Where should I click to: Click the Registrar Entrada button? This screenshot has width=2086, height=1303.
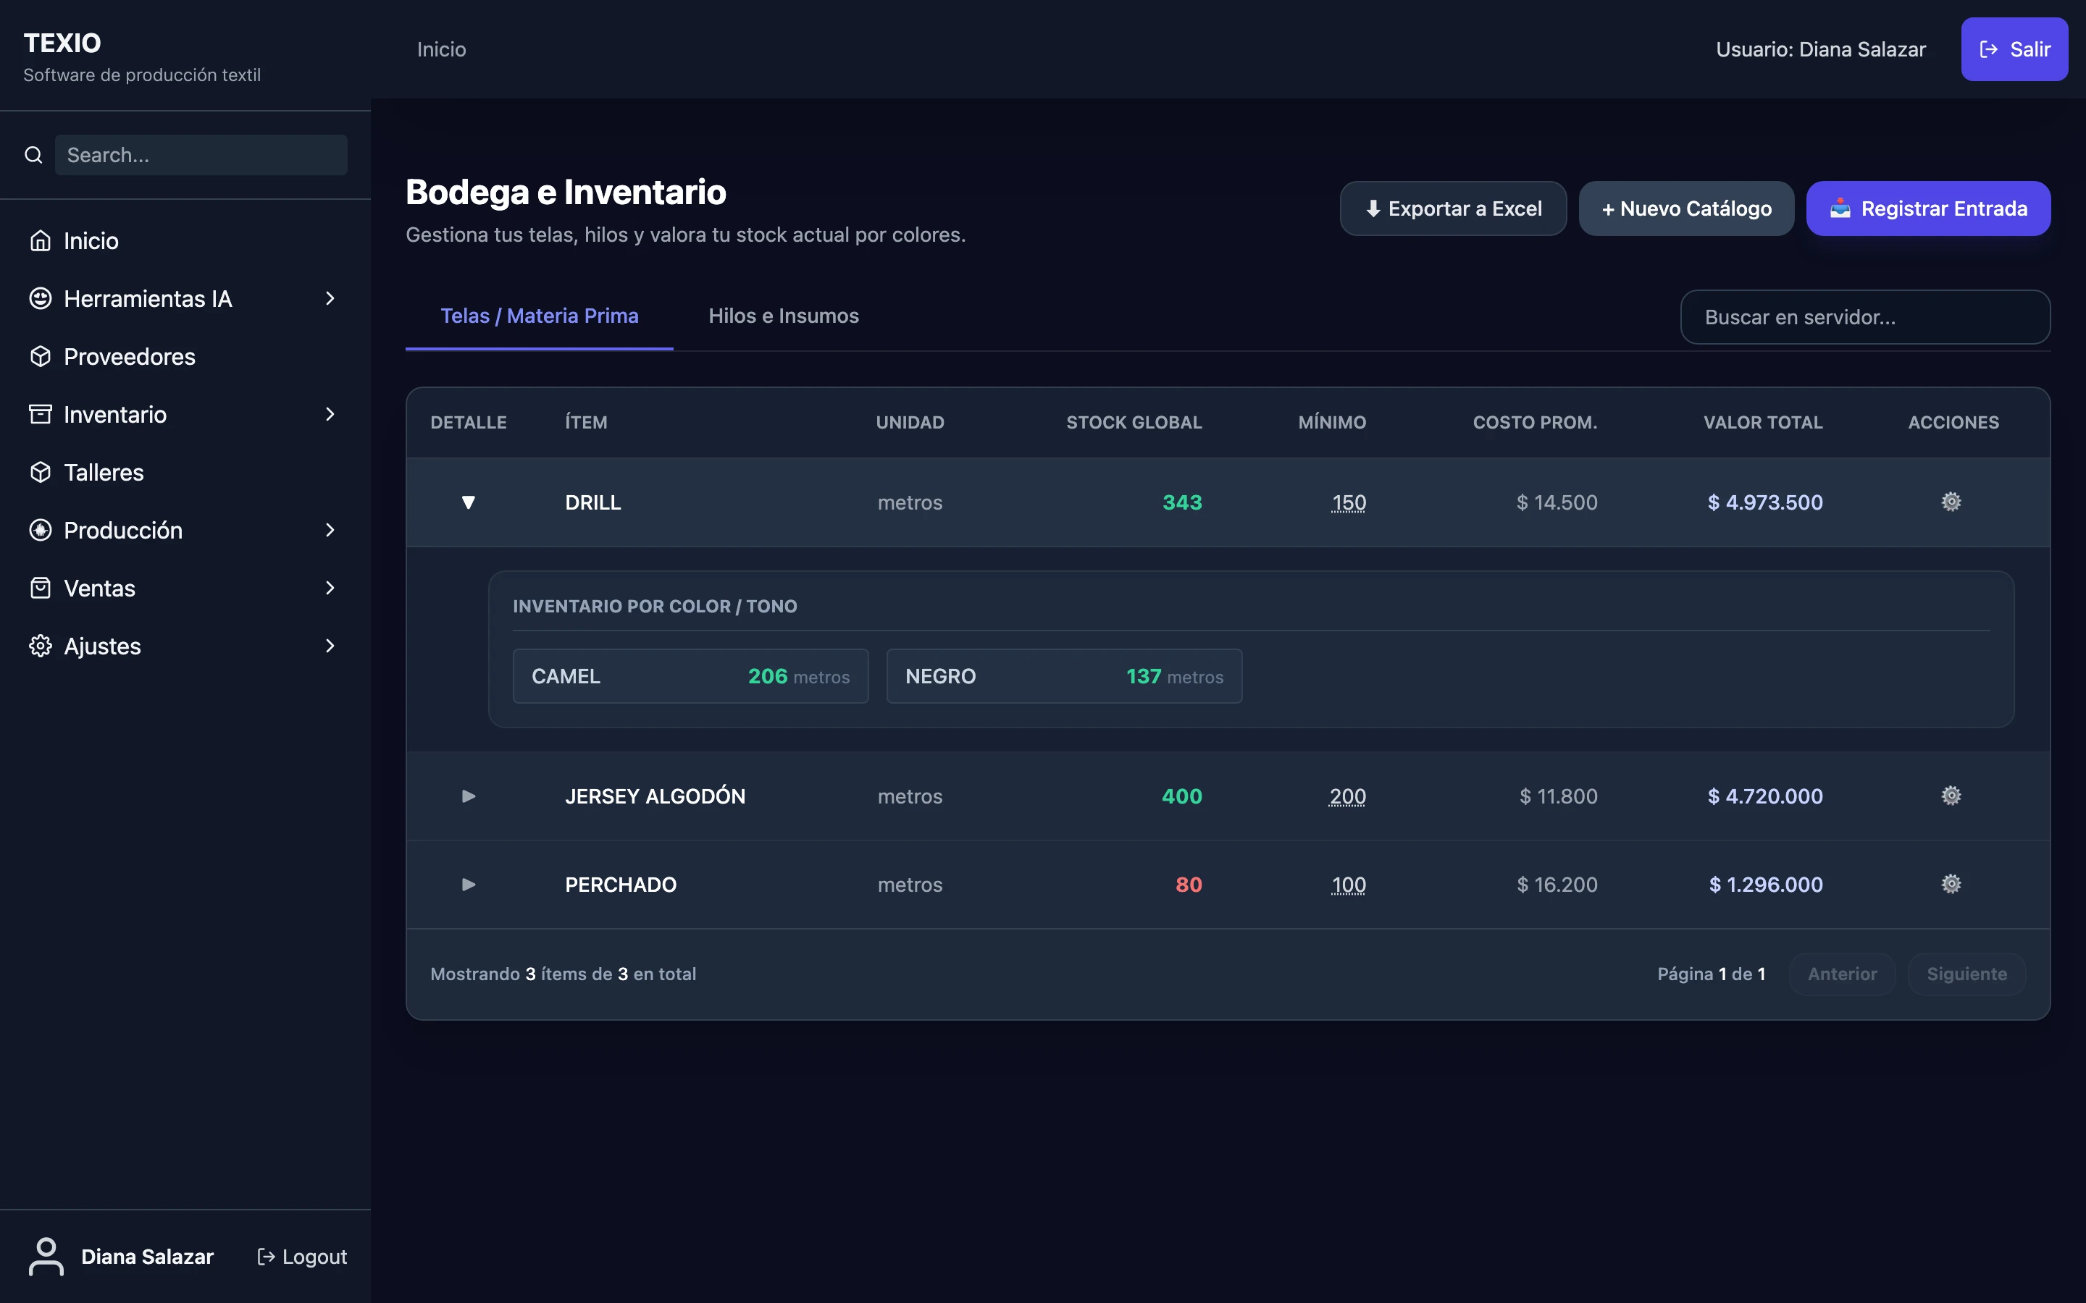[1928, 208]
